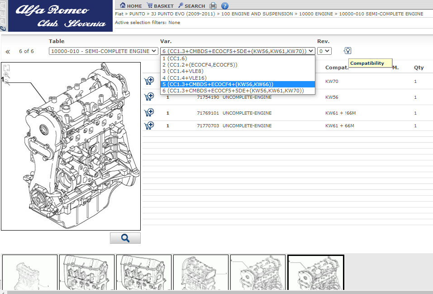The height and width of the screenshot is (294, 433).
Task: Click Fiat breadcrumb link
Action: (x=119, y=14)
